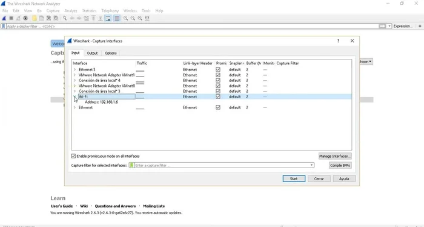This screenshot has width=424, height=227.
Task: Click the Apply a display filter field
Action: click(x=192, y=26)
